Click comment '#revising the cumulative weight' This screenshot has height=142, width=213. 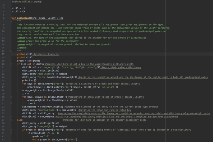tap(143, 77)
